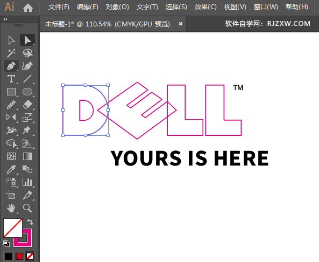Select the Pen tool
Image resolution: width=319 pixels, height=262 pixels.
click(x=11, y=66)
